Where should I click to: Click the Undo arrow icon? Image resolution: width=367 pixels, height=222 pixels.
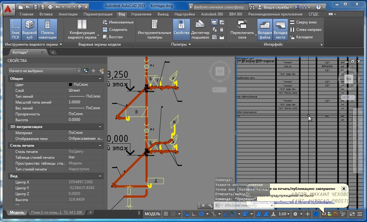(58, 7)
